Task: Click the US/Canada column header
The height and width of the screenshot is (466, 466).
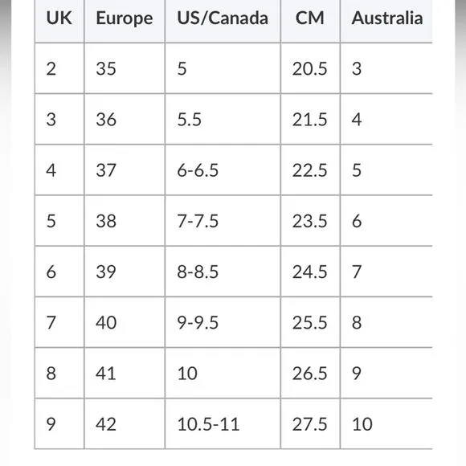Action: [223, 21]
